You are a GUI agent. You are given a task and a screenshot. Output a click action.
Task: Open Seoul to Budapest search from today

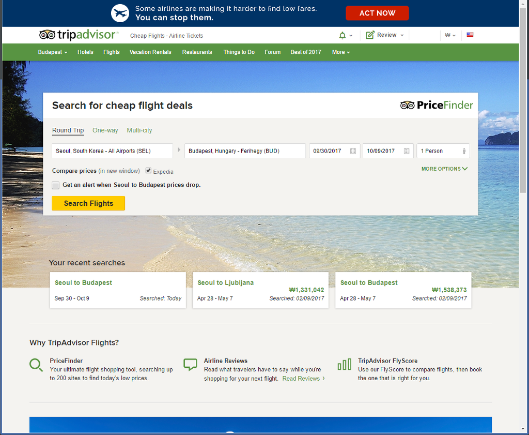coord(118,290)
